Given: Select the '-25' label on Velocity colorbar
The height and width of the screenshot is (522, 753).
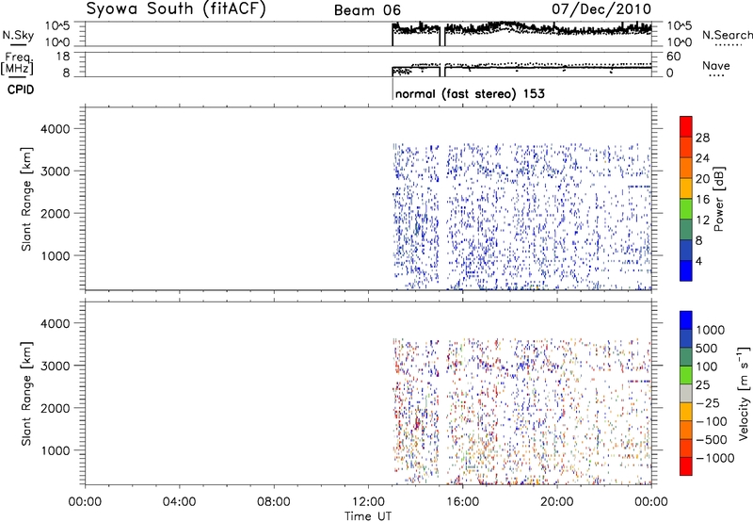Looking at the screenshot, I should point(708,402).
